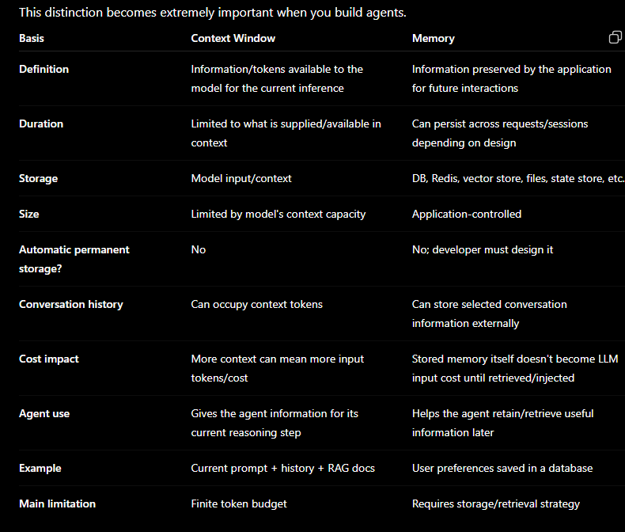
Task: Select the Context Window column header
Action: coord(233,38)
